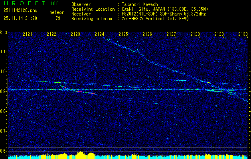The width and height of the screenshot is (251, 159).
Task: Click the 0.9 kHz frequency label
Action: pyautogui.click(x=3, y=91)
